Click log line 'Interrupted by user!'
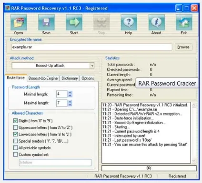This screenshot has height=183, width=202. (124, 135)
